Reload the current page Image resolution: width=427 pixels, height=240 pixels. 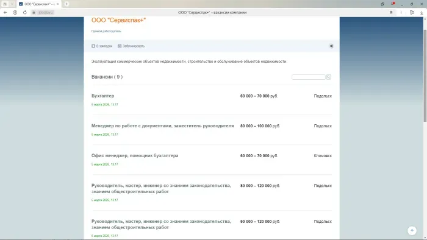[x=25, y=13]
